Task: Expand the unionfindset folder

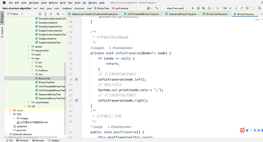Action: point(28,102)
